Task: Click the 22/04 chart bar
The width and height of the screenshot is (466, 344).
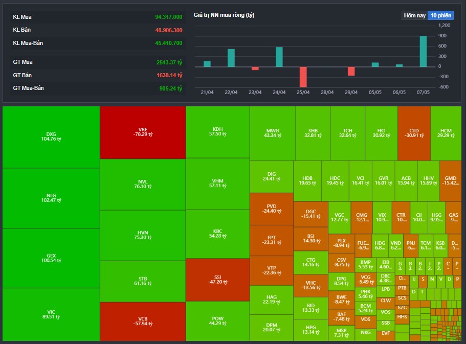Action: click(231, 58)
